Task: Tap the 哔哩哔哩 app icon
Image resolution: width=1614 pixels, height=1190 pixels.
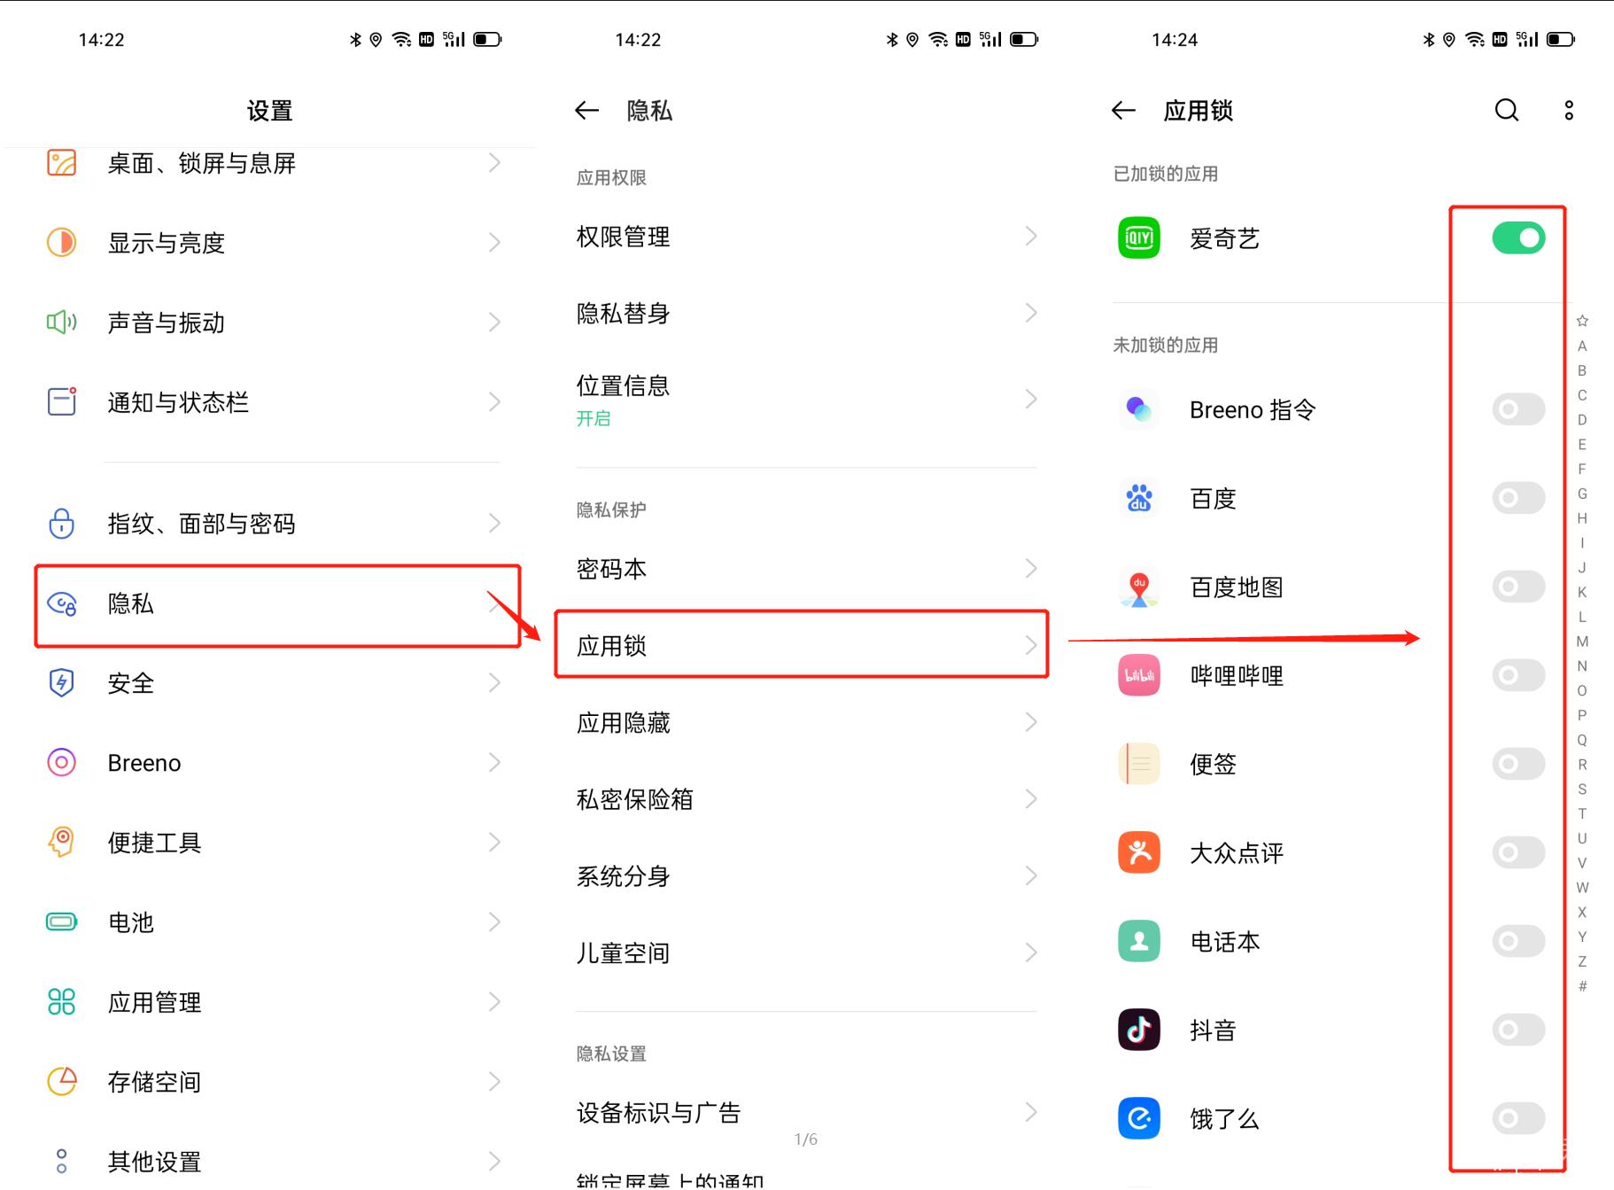Action: pyautogui.click(x=1139, y=675)
